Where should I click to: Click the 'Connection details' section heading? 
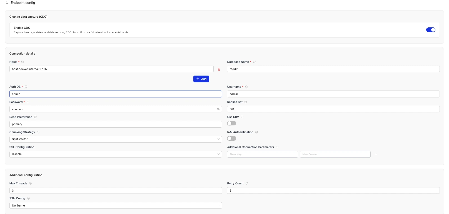(22, 54)
